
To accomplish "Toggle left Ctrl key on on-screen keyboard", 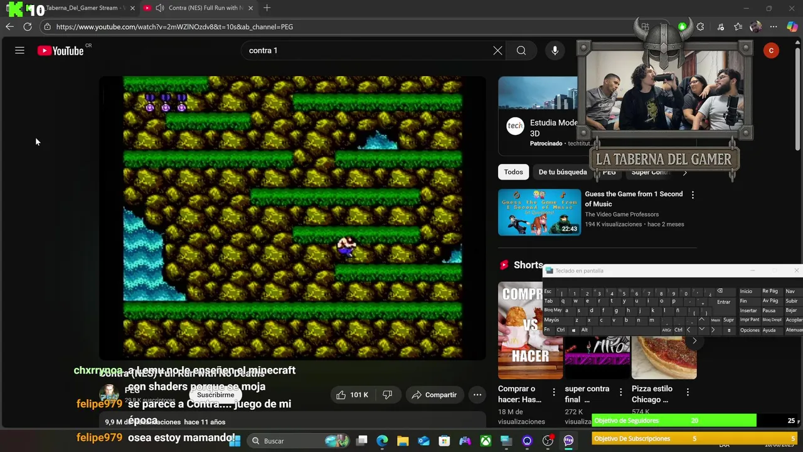I will click(561, 330).
